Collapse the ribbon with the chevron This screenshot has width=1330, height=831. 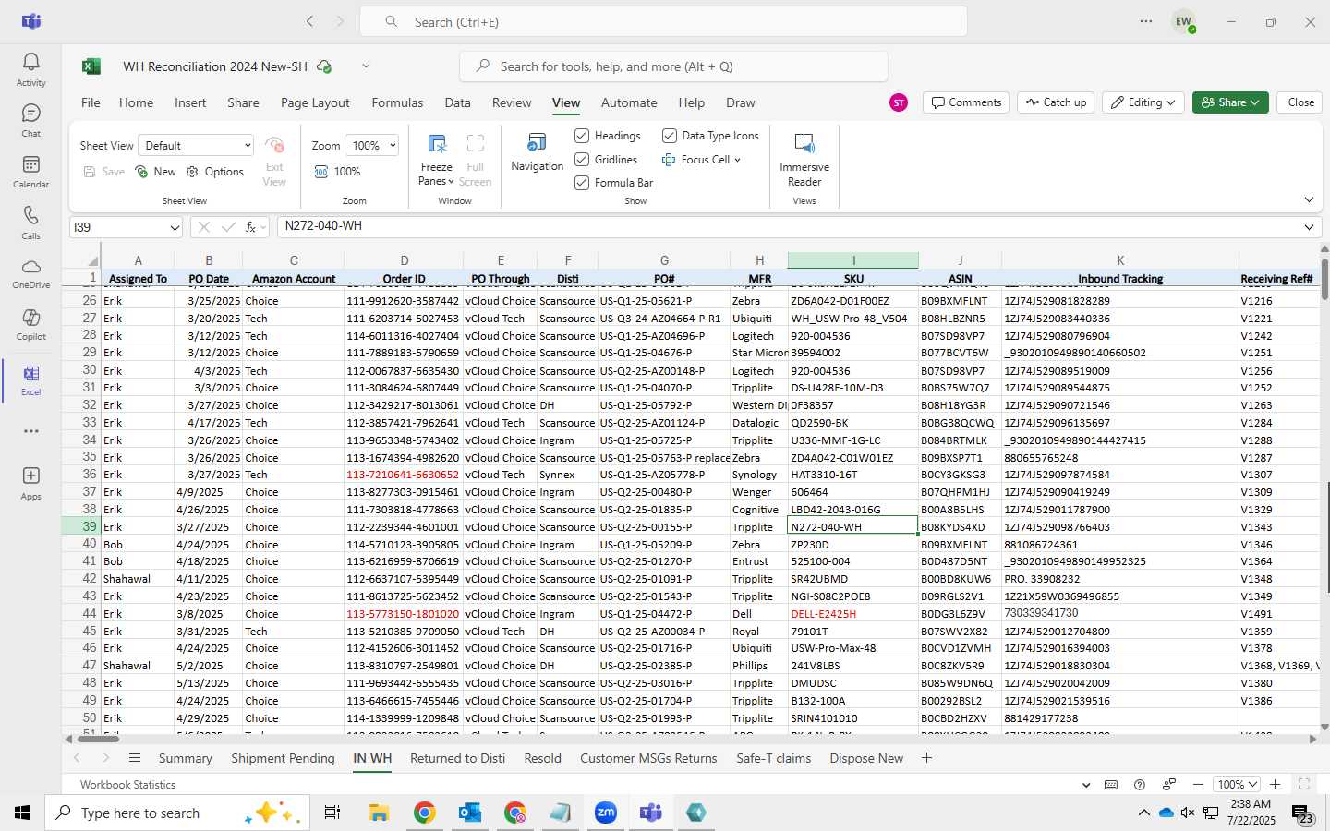click(1309, 199)
